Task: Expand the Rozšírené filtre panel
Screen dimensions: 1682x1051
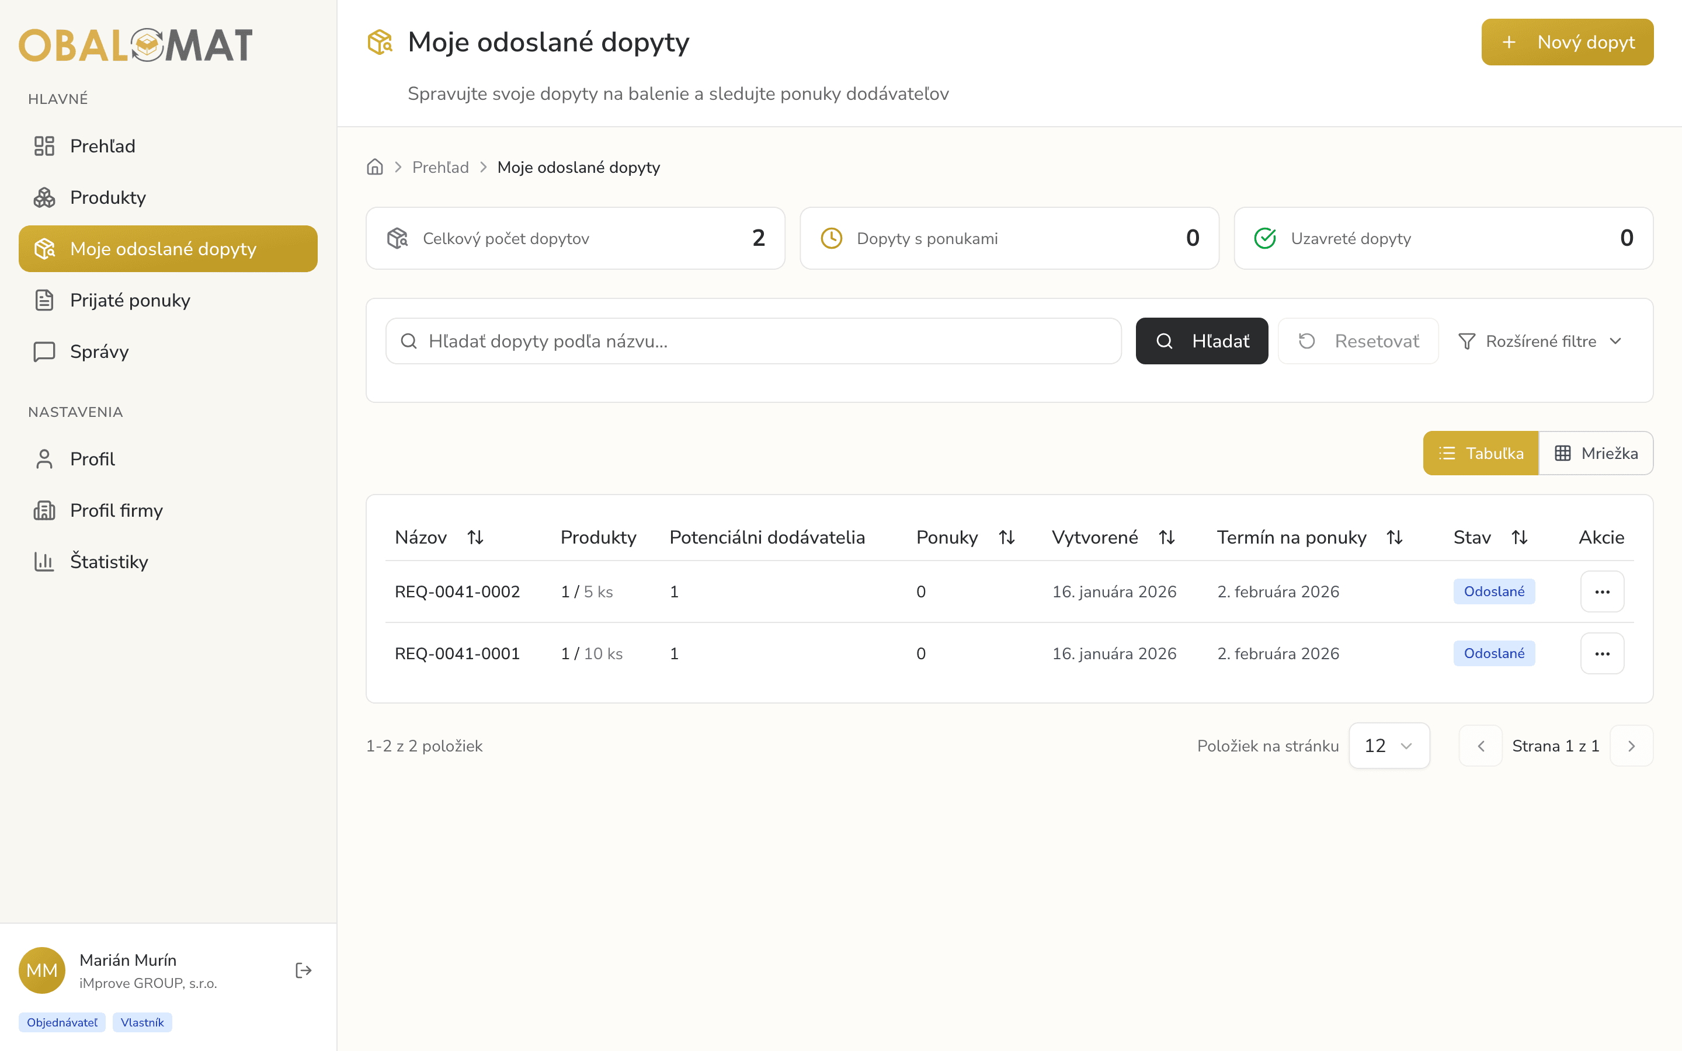Action: [1540, 342]
